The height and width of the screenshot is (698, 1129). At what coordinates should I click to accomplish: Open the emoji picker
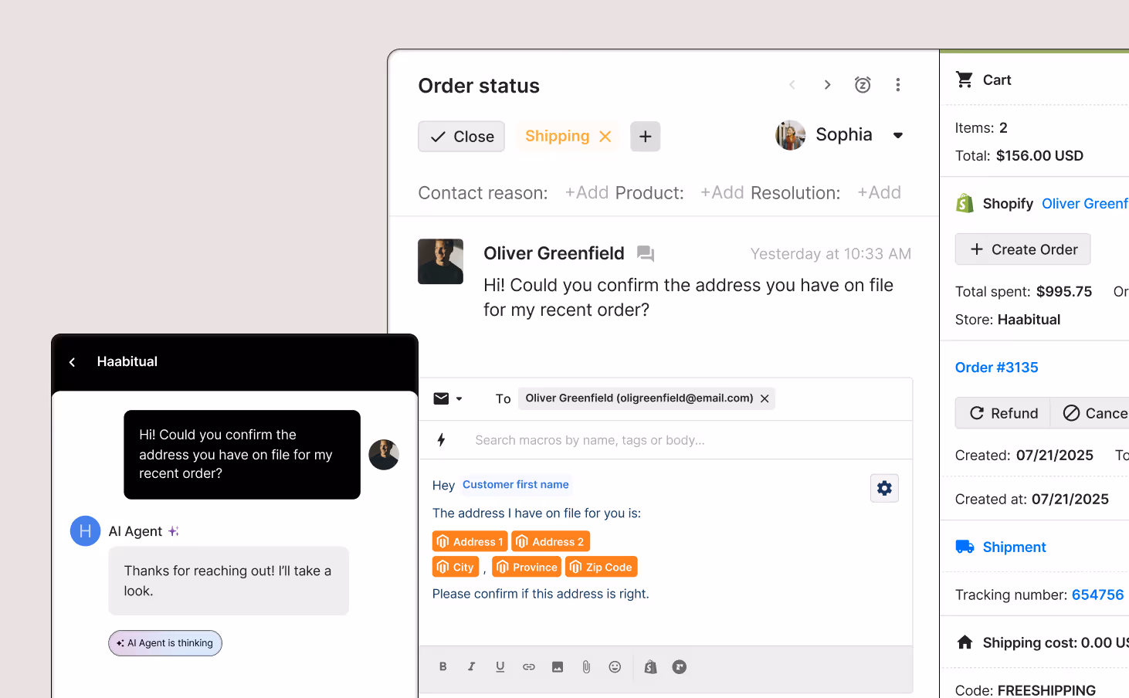point(615,667)
